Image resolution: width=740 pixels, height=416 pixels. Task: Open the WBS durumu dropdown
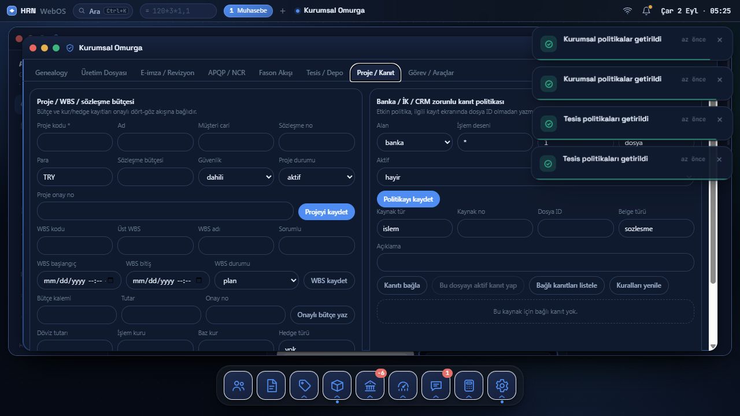[257, 281]
